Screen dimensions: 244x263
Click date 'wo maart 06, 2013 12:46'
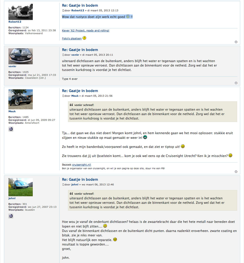[98, 185]
